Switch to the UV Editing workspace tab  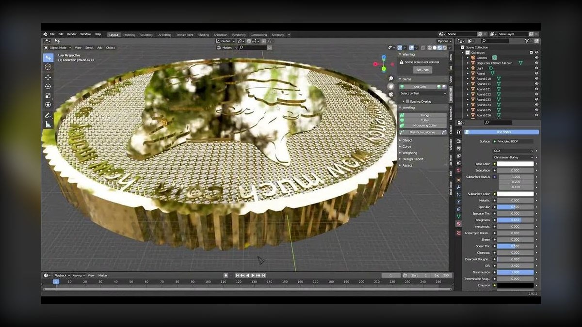(164, 35)
